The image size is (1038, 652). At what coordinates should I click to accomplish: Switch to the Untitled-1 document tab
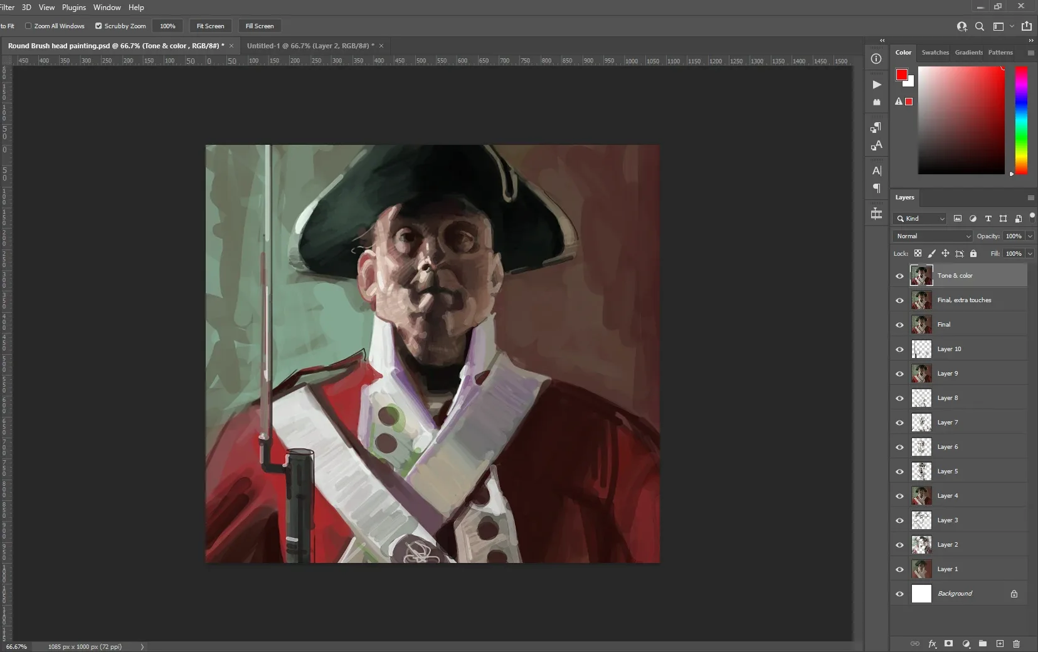(x=310, y=46)
